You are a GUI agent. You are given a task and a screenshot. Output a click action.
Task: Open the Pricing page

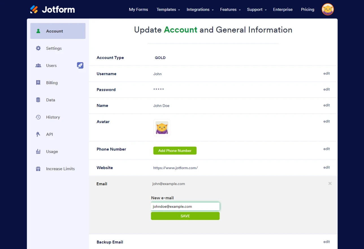pyautogui.click(x=307, y=10)
